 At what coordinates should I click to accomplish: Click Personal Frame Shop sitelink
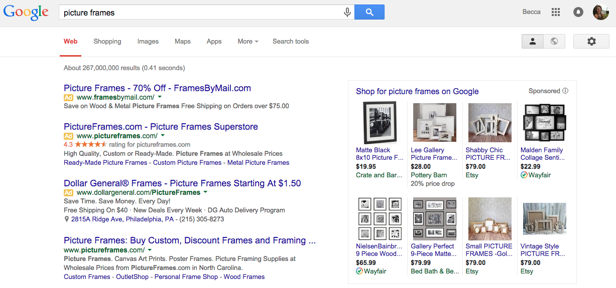pyautogui.click(x=186, y=276)
